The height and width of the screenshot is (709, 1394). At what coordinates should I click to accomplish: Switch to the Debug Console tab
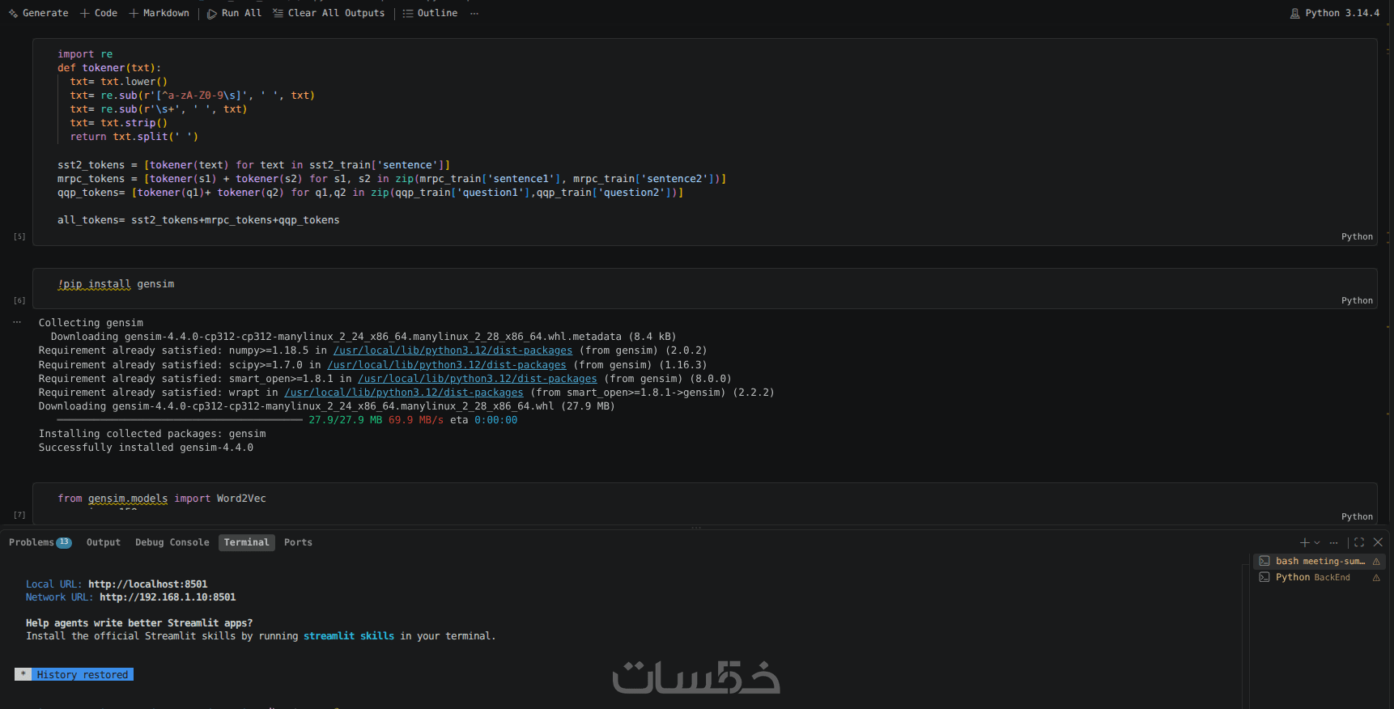(172, 542)
